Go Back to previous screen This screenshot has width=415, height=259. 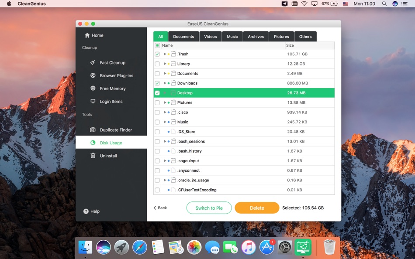(x=160, y=208)
